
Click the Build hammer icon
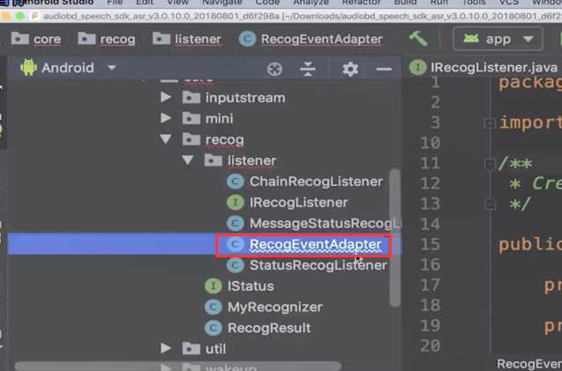(418, 38)
